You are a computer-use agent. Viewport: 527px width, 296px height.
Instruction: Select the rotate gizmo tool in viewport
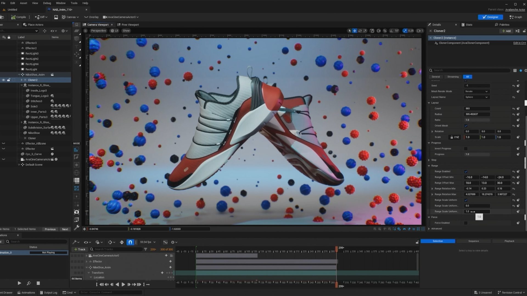click(x=360, y=31)
